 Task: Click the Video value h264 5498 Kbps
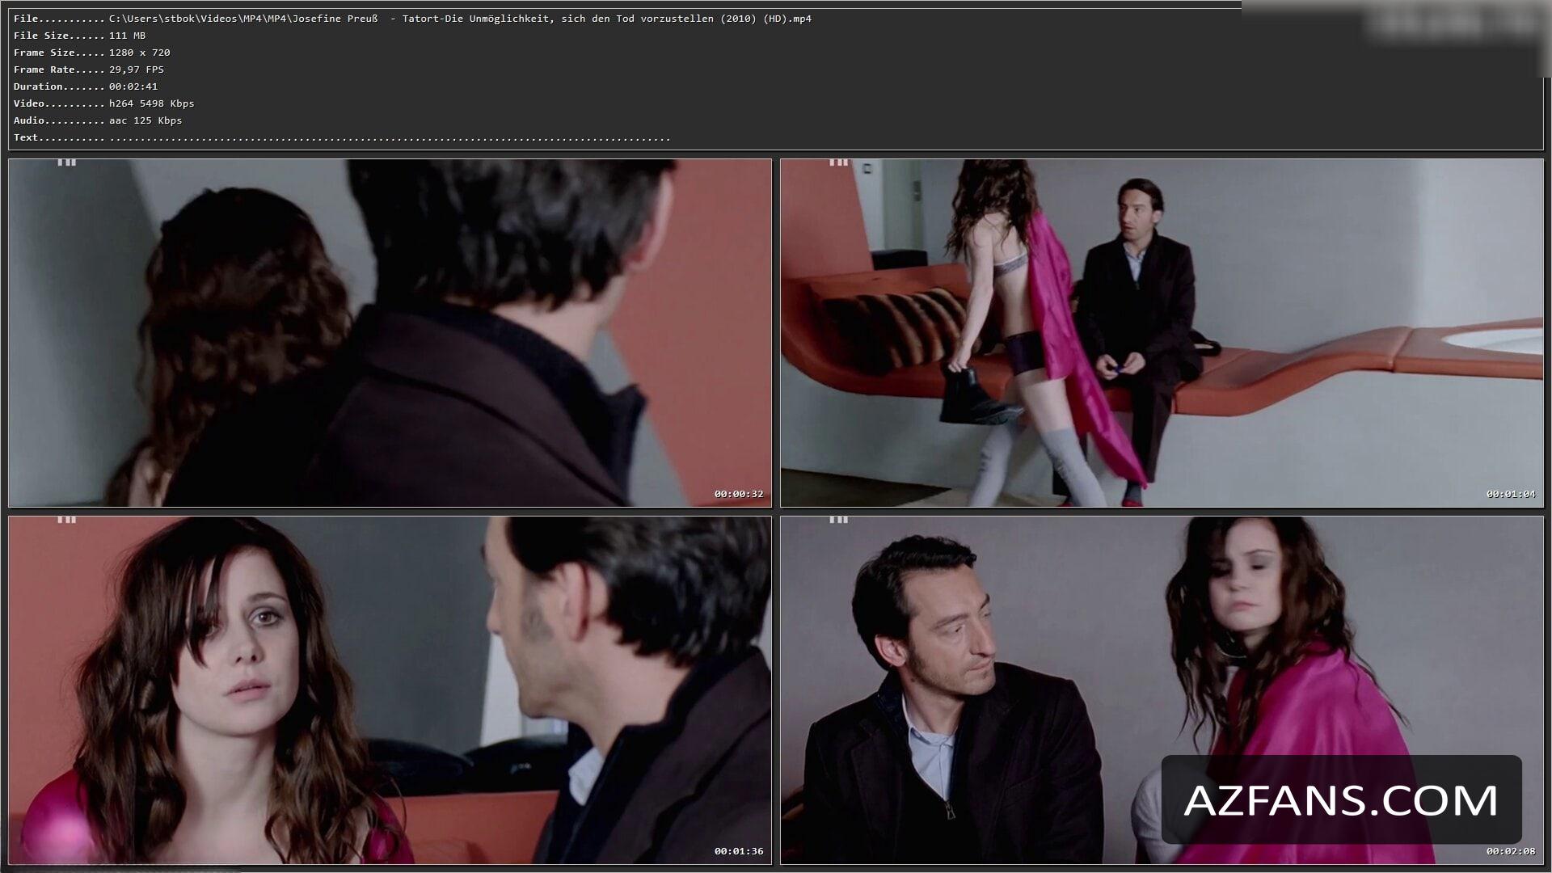pos(152,103)
